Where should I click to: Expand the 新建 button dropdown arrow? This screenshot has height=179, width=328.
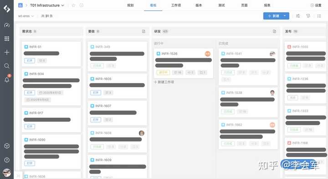click(x=285, y=16)
